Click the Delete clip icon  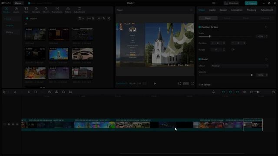(36, 92)
